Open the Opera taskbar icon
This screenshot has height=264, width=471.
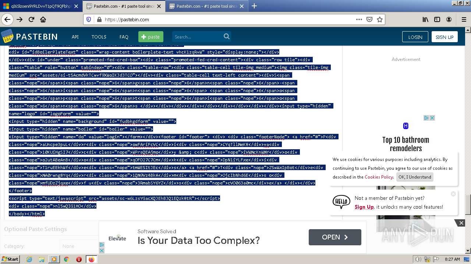[79, 259]
